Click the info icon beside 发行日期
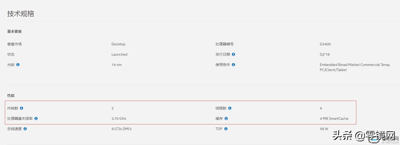Screen dimensions: 400x145 [x=233, y=54]
